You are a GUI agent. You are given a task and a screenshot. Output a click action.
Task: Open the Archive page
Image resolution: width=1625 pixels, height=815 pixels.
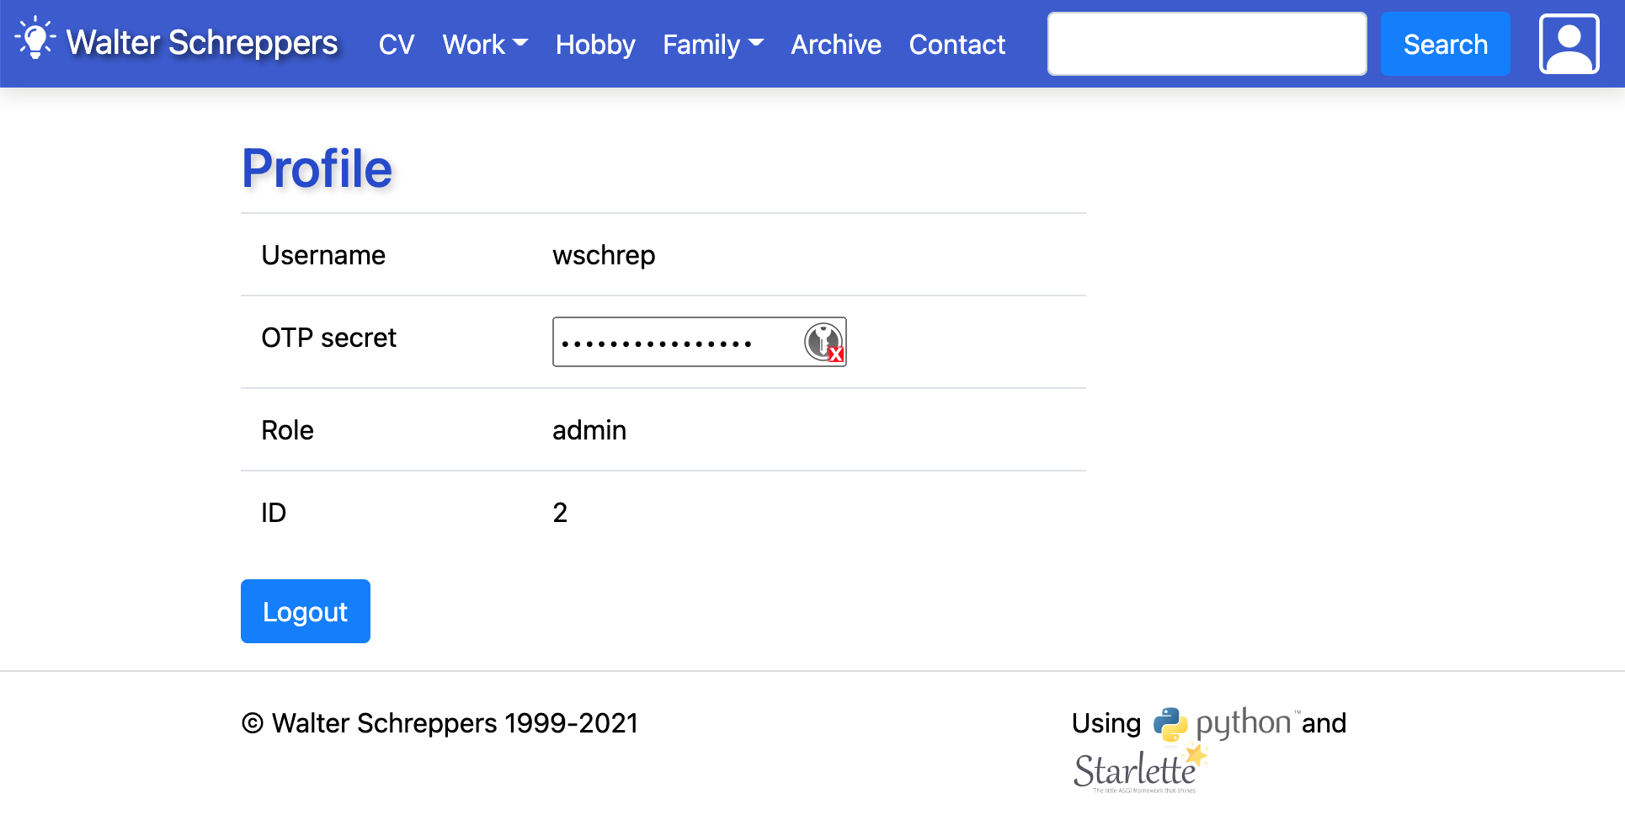[835, 44]
